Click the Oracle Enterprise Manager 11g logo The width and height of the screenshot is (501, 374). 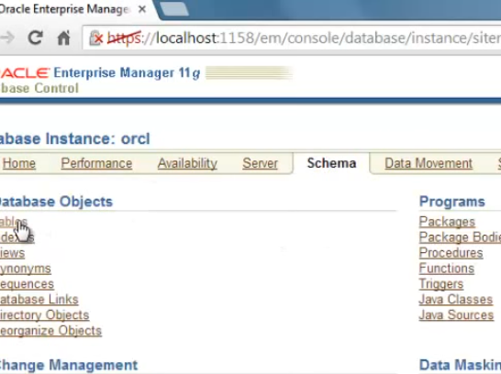(100, 73)
